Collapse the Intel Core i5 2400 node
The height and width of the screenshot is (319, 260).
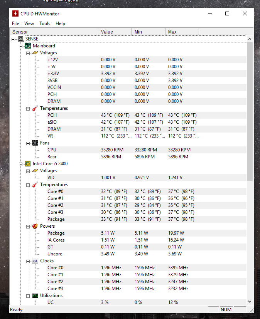pyautogui.click(x=20, y=164)
